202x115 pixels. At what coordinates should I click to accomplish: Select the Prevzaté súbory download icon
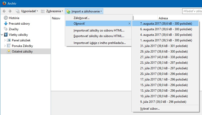[6, 24]
